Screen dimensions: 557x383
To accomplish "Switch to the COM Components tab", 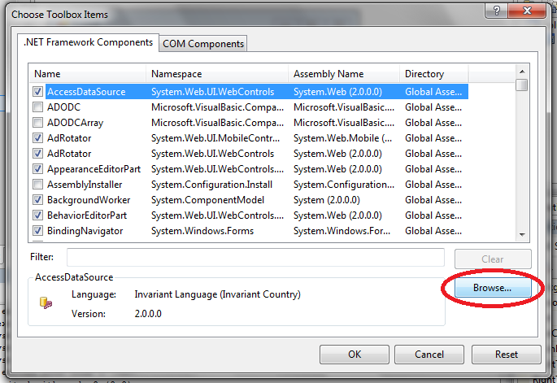I will click(x=203, y=44).
